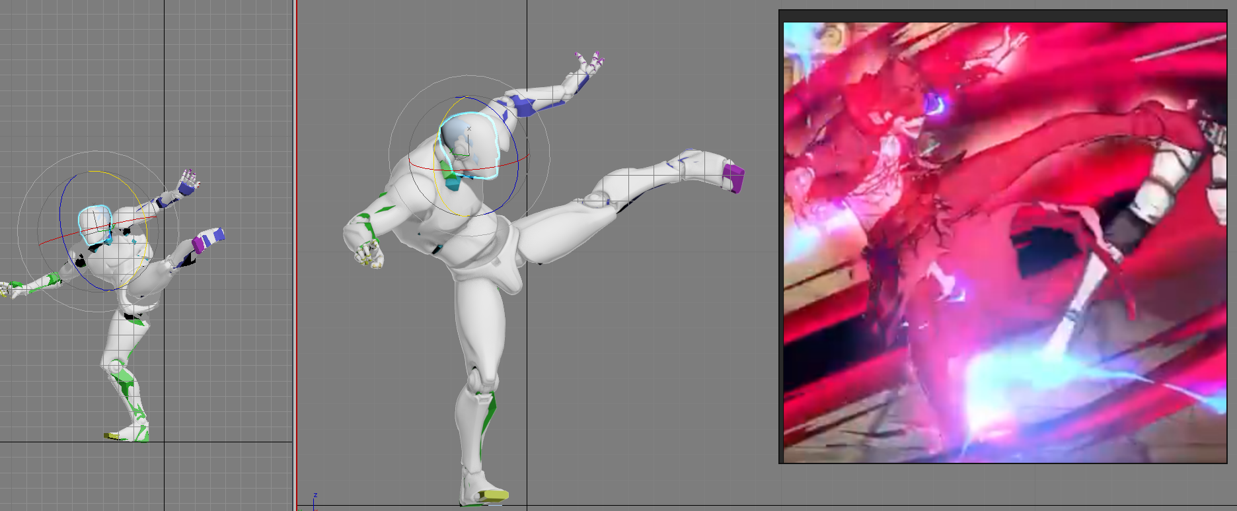Pick the purple foot box in left viewport
The width and height of the screenshot is (1237, 511).
(198, 245)
